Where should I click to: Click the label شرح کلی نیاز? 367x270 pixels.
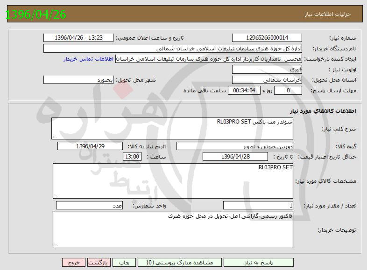339,129
